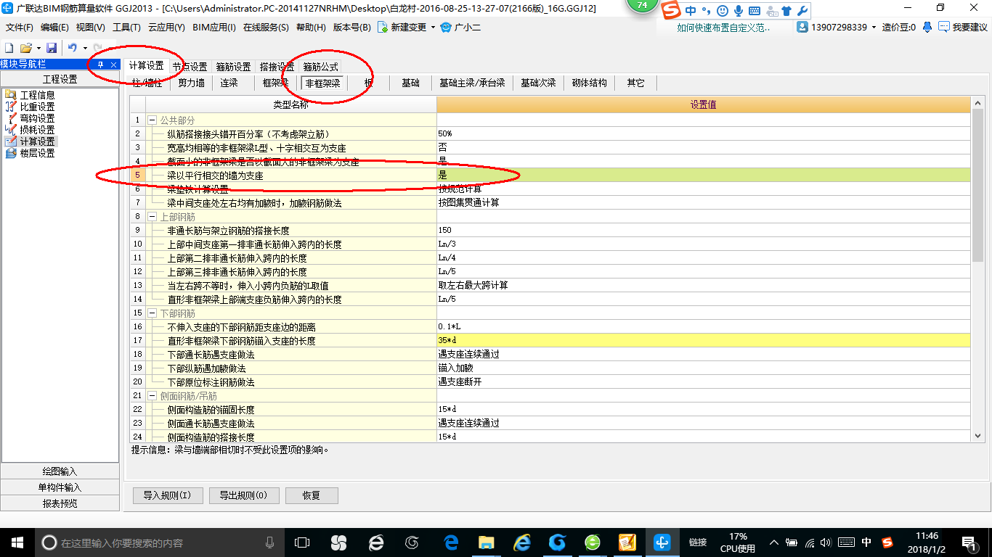
Task: Switch input language via the 中 tray indicator
Action: pos(866,542)
